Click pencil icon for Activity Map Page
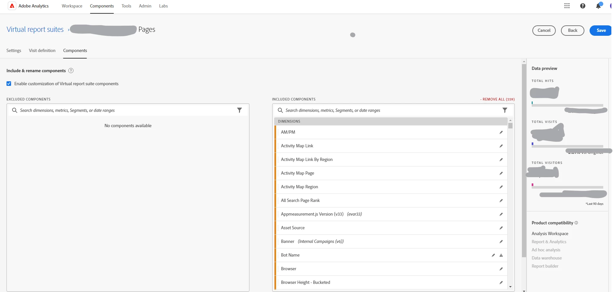613x292 pixels. click(x=501, y=173)
